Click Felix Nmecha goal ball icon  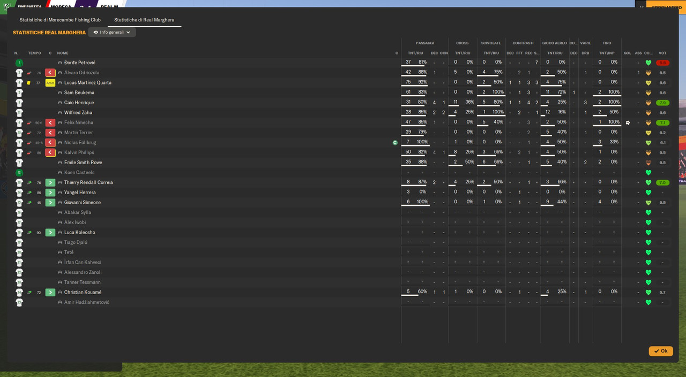coord(628,123)
